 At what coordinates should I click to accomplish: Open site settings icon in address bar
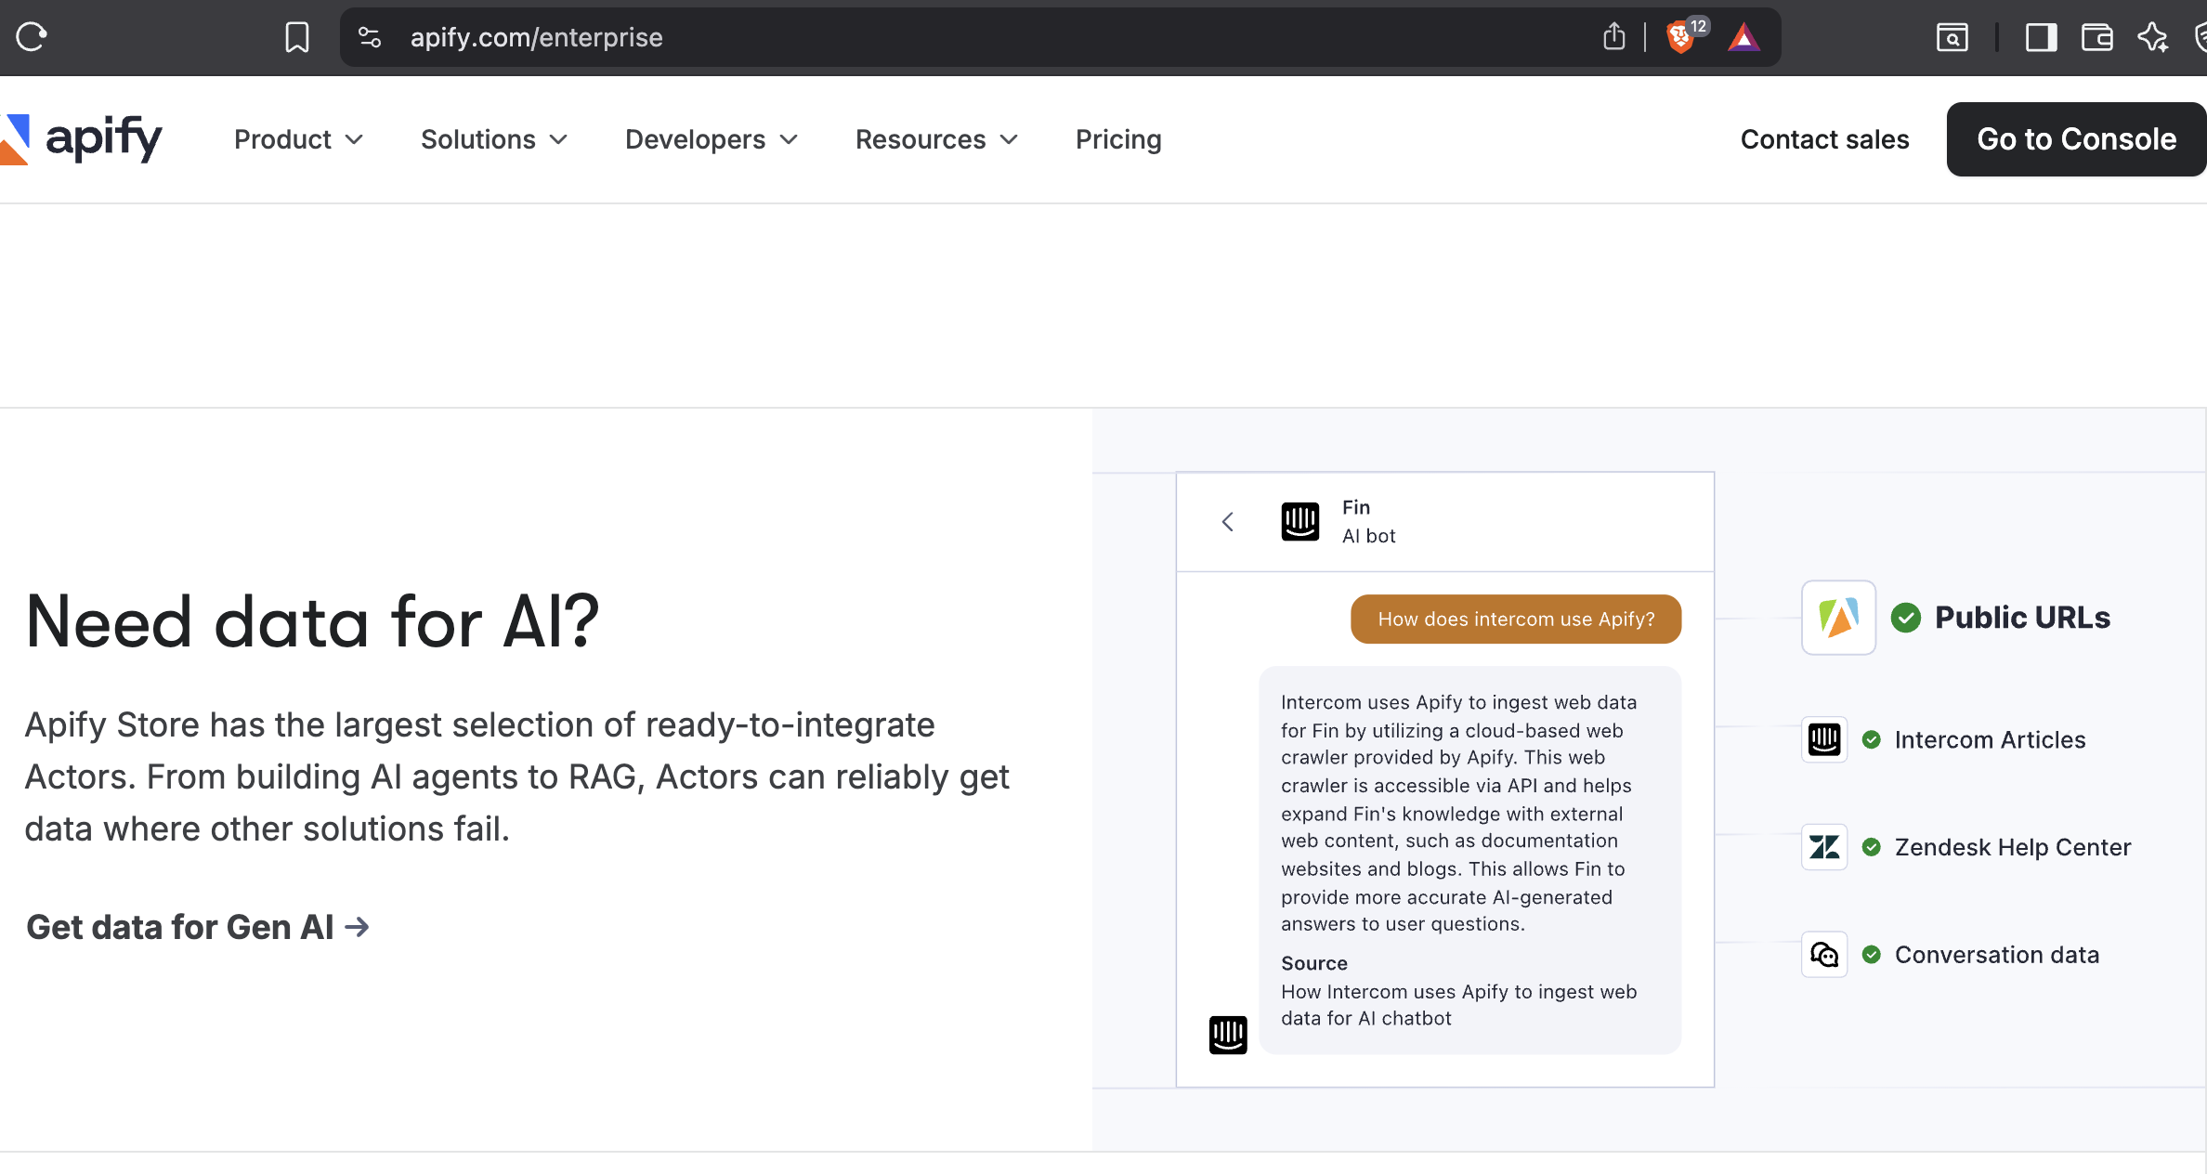coord(370,37)
